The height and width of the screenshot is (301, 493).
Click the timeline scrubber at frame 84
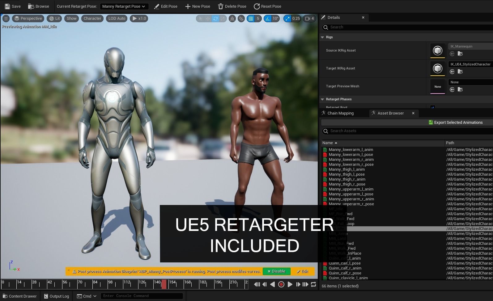(x=95, y=284)
